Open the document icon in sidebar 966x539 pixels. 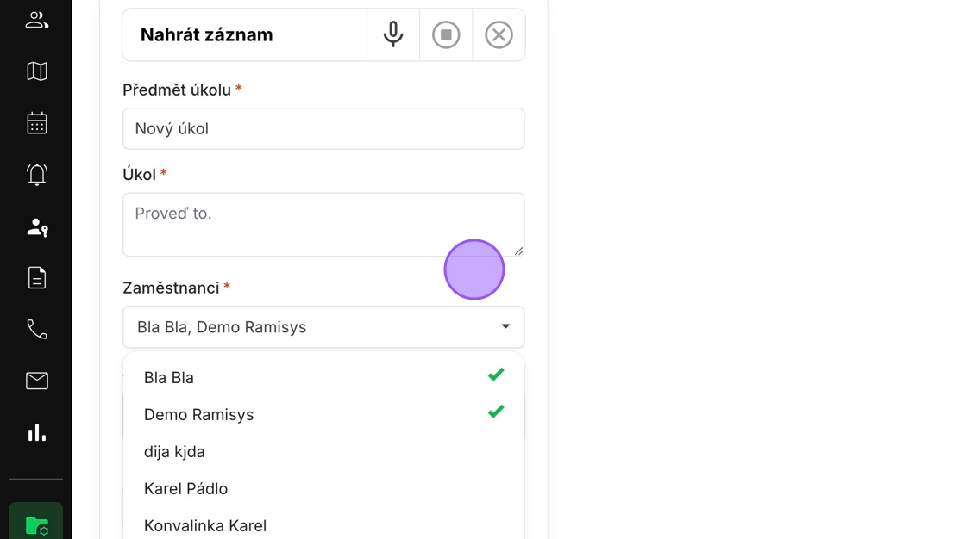(36, 277)
